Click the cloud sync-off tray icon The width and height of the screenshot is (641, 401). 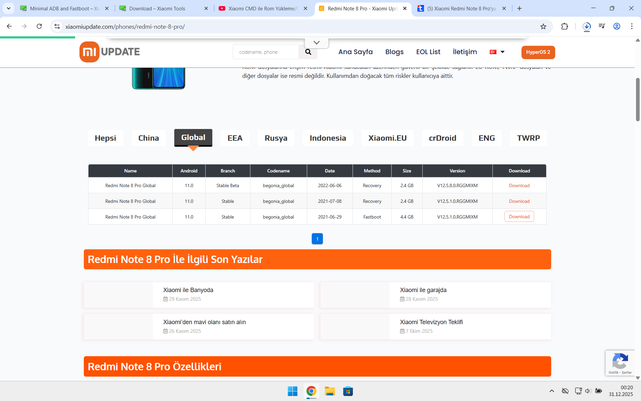tap(565, 391)
